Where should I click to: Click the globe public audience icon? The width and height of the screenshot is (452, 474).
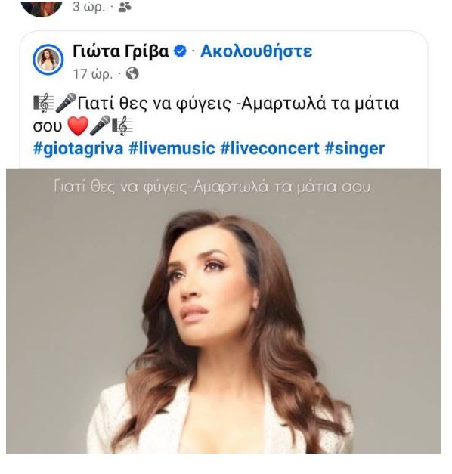coord(132,73)
